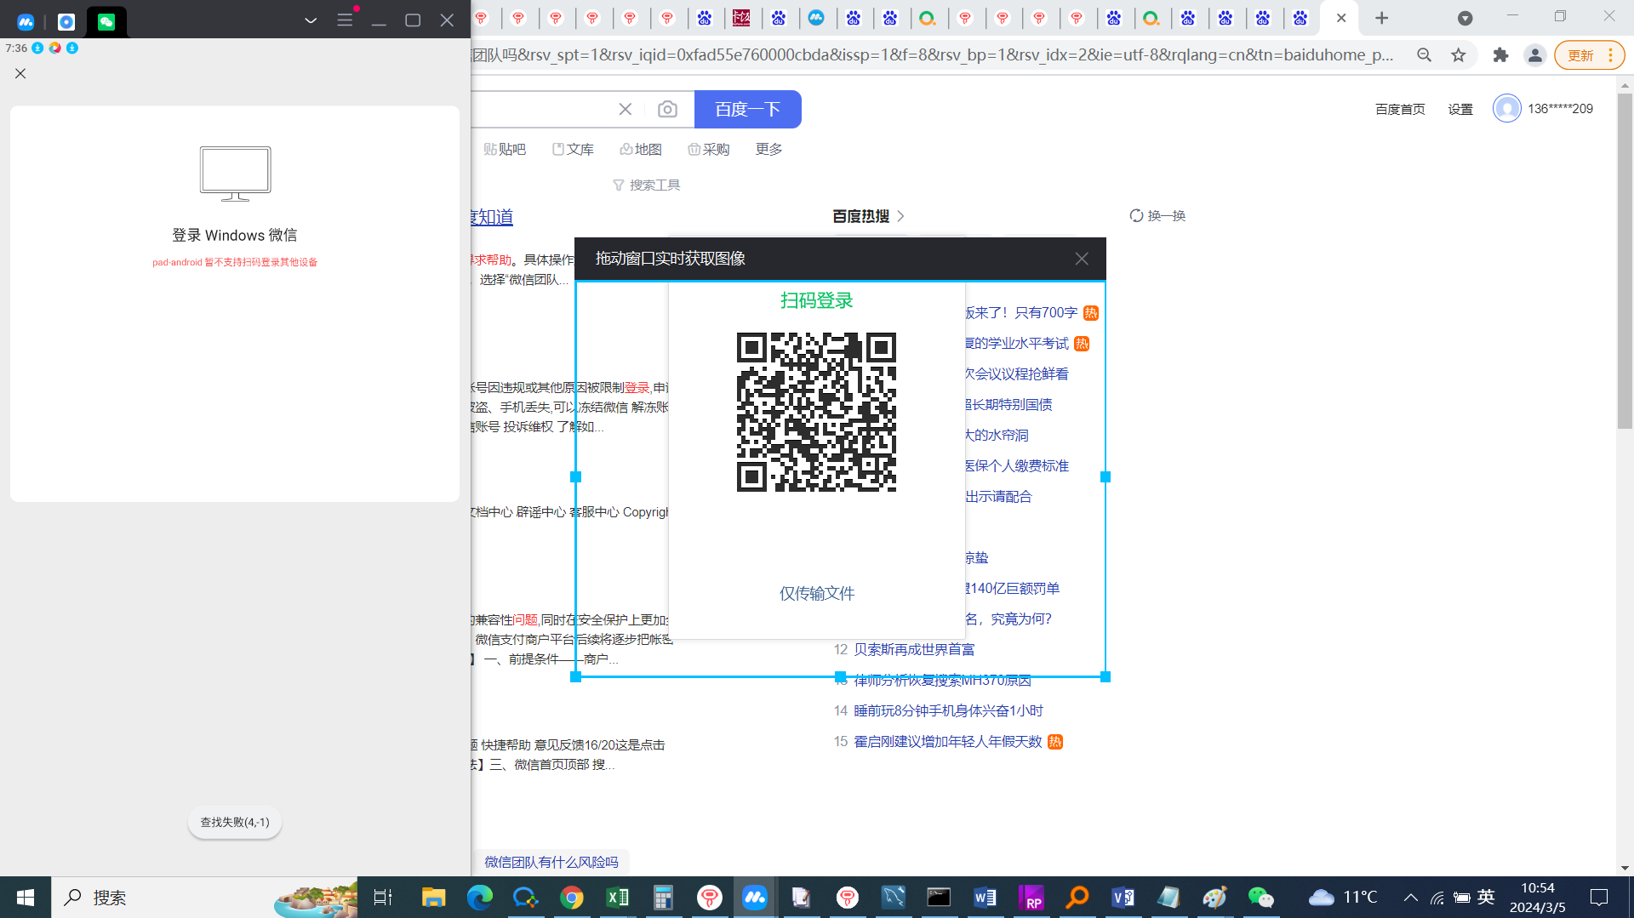Open the Chrome tab search dropdown
Screen dimensions: 1634x918
(1465, 18)
